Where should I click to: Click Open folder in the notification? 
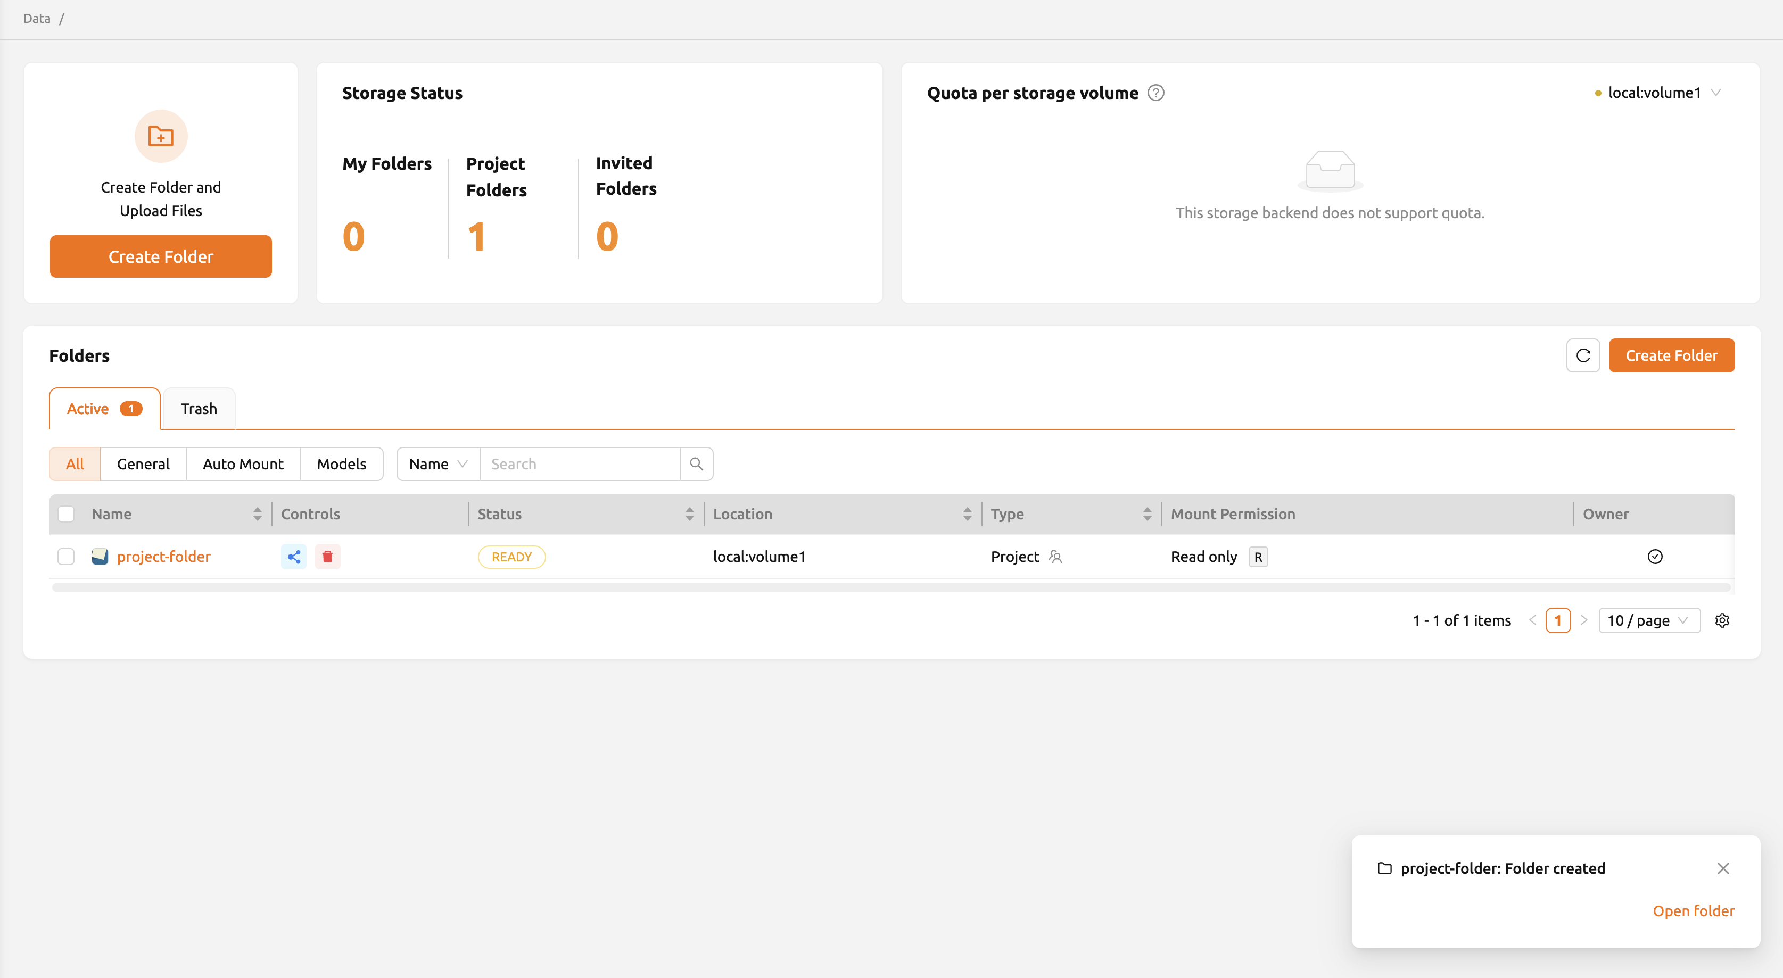tap(1693, 911)
